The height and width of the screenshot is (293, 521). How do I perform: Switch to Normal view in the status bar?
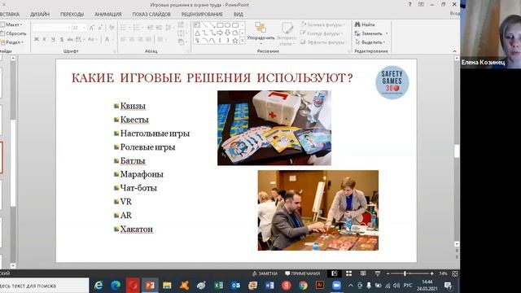335,273
